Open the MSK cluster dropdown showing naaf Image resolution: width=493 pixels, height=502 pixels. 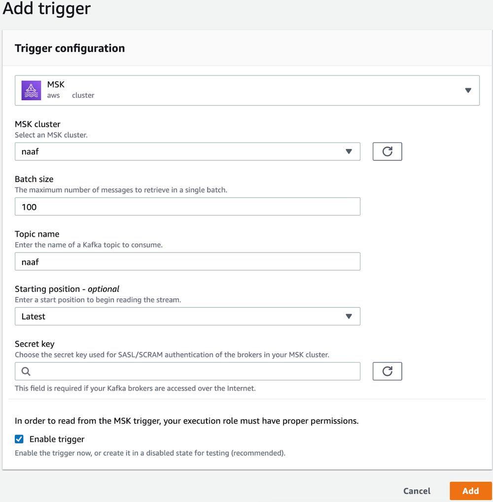click(x=187, y=151)
